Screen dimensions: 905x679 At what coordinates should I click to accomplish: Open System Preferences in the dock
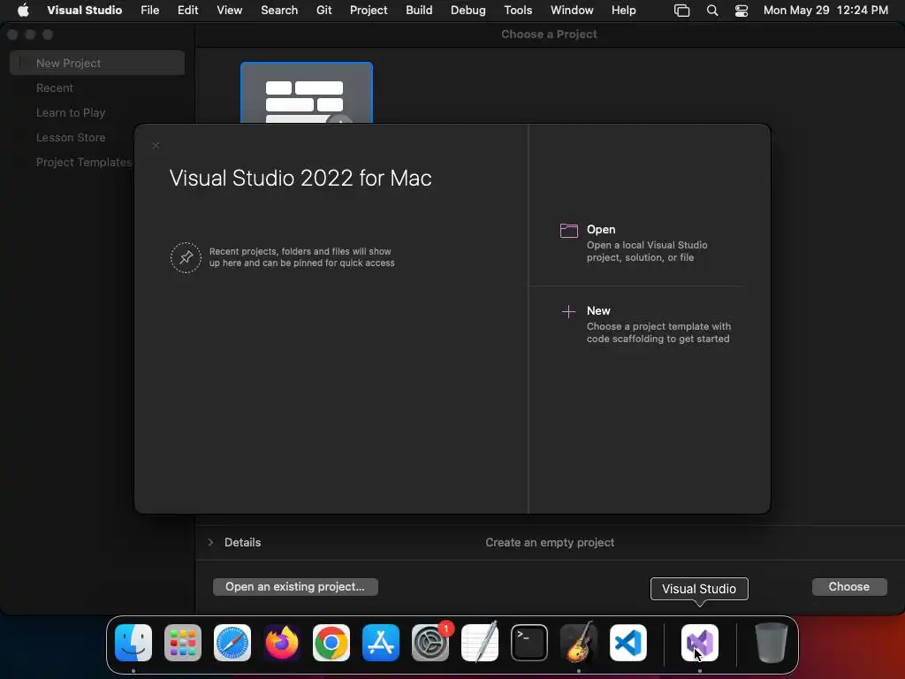click(430, 643)
